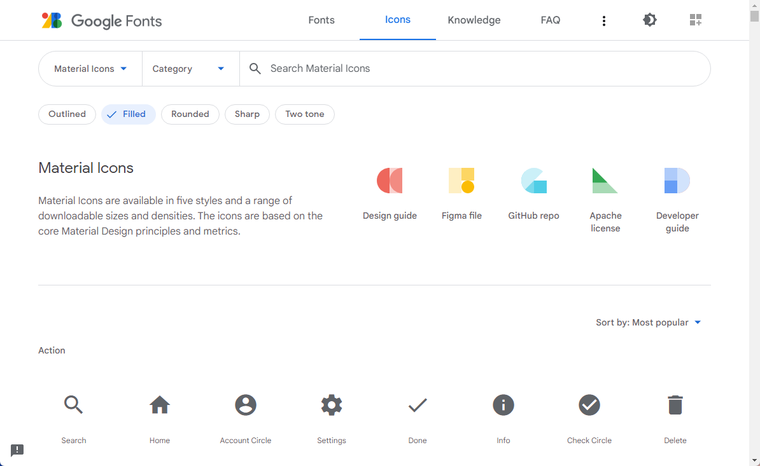Image resolution: width=760 pixels, height=466 pixels.
Task: Click the search magnifier in the search bar
Action: 255,69
